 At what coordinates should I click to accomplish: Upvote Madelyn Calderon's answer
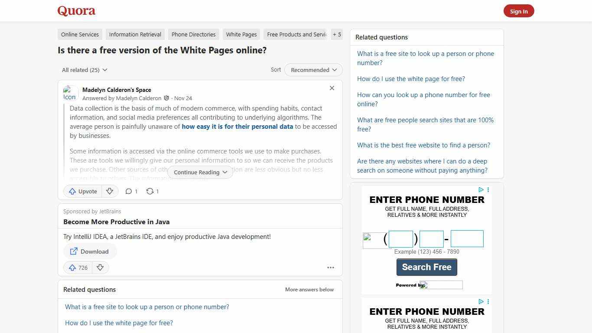(x=82, y=191)
